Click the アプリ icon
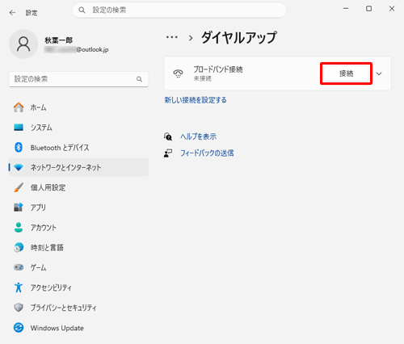This screenshot has width=404, height=344. [x=19, y=208]
